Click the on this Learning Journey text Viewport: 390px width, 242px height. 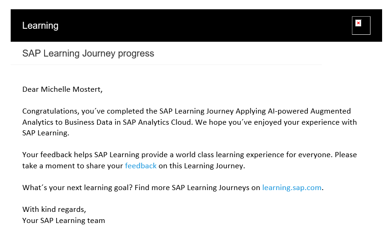coord(201,166)
